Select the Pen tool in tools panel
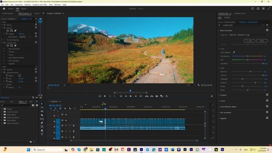Viewport: 272px width, 153px height. (42, 123)
